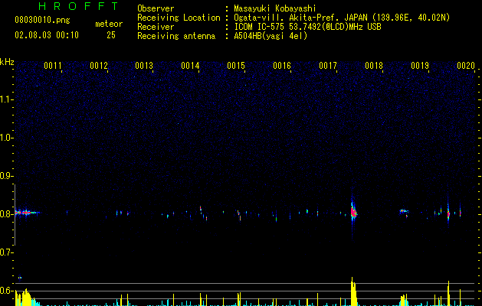
Task: Click the small echo blob near 0.63 kHz
Action: (x=20, y=278)
